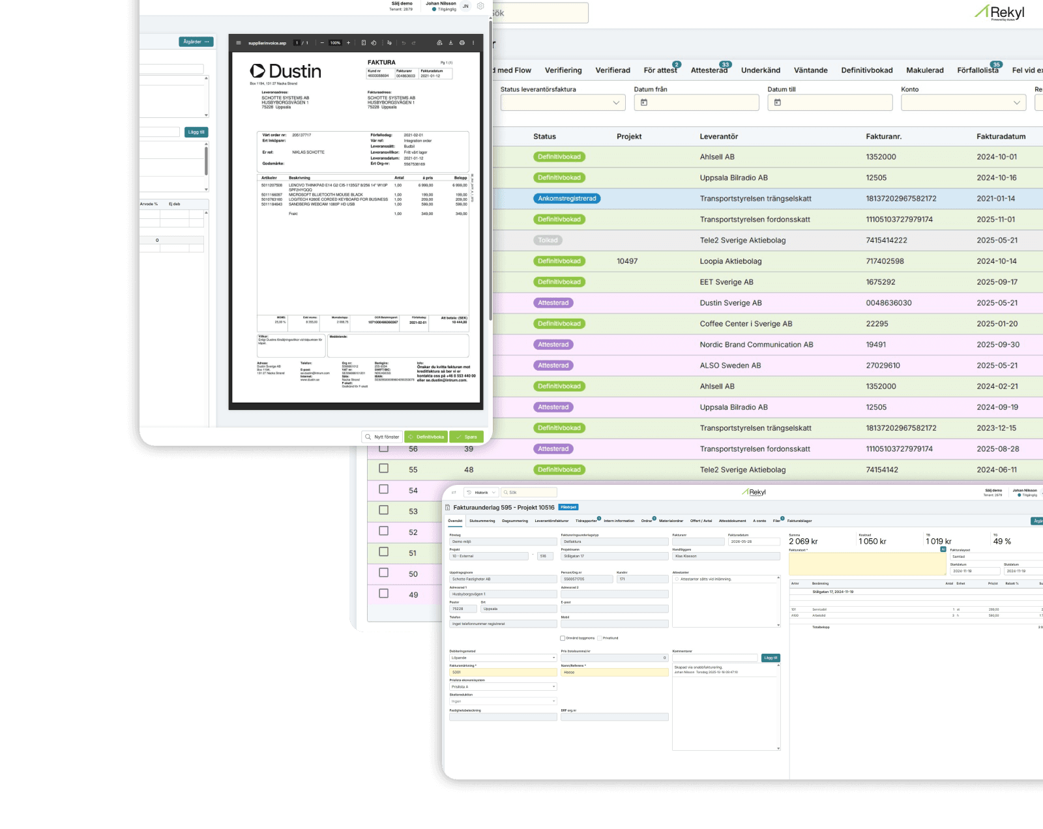Click the calendar icon in Datum från

click(x=644, y=102)
